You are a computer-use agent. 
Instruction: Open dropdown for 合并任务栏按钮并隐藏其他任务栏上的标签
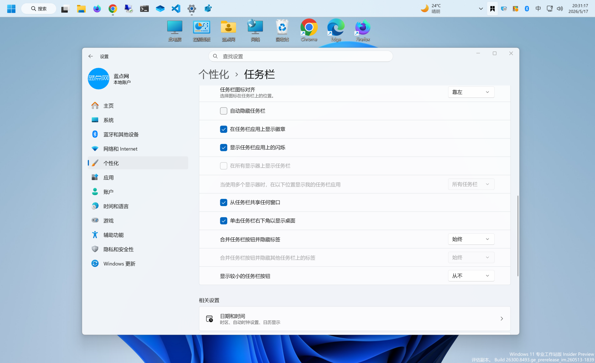point(471,258)
